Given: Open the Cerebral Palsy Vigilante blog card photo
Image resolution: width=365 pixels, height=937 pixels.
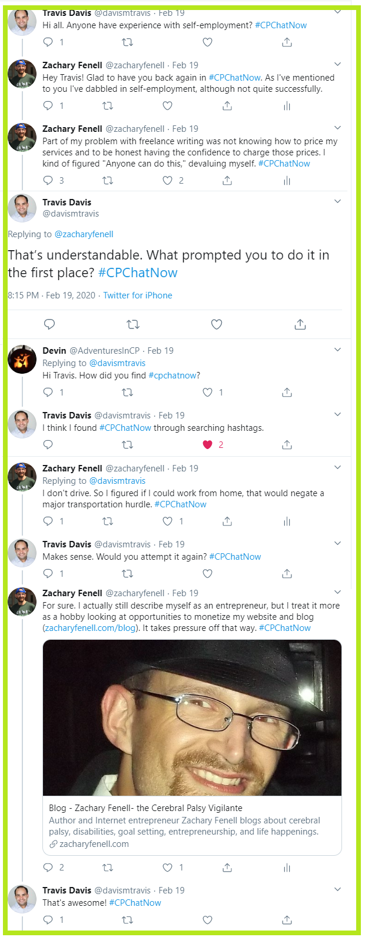Looking at the screenshot, I should click(192, 717).
